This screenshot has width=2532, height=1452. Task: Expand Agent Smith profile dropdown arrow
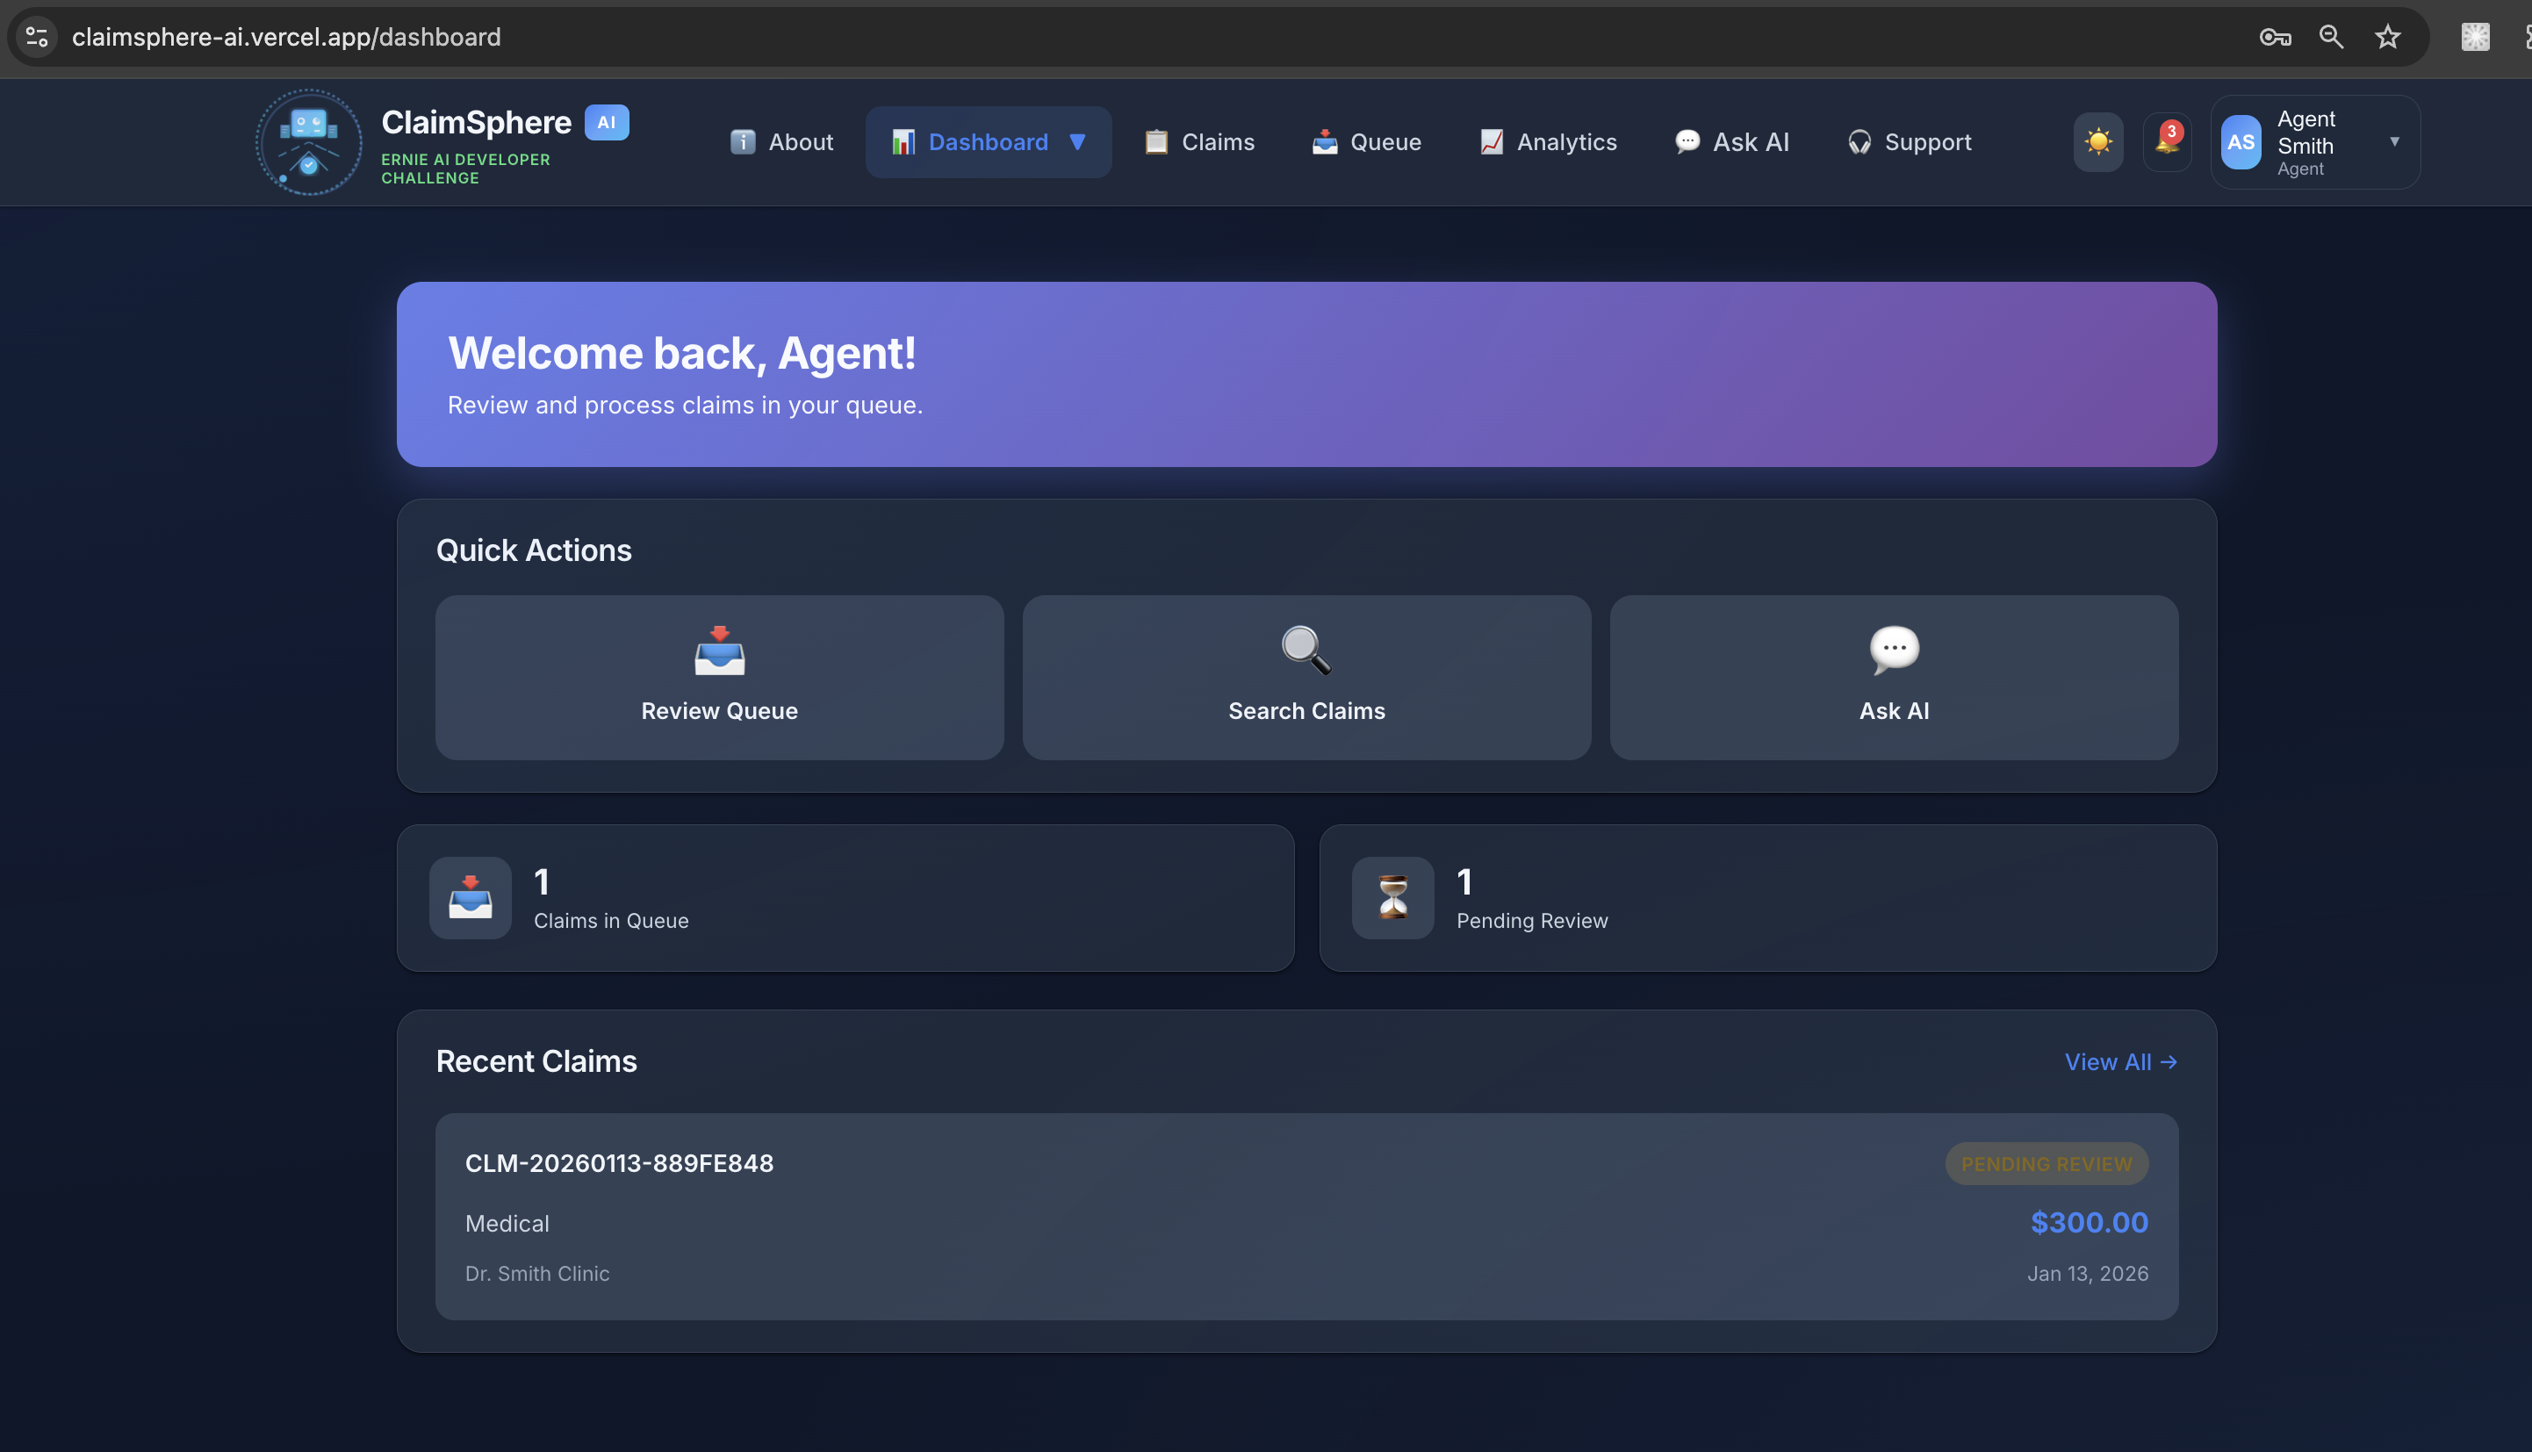[x=2393, y=141]
